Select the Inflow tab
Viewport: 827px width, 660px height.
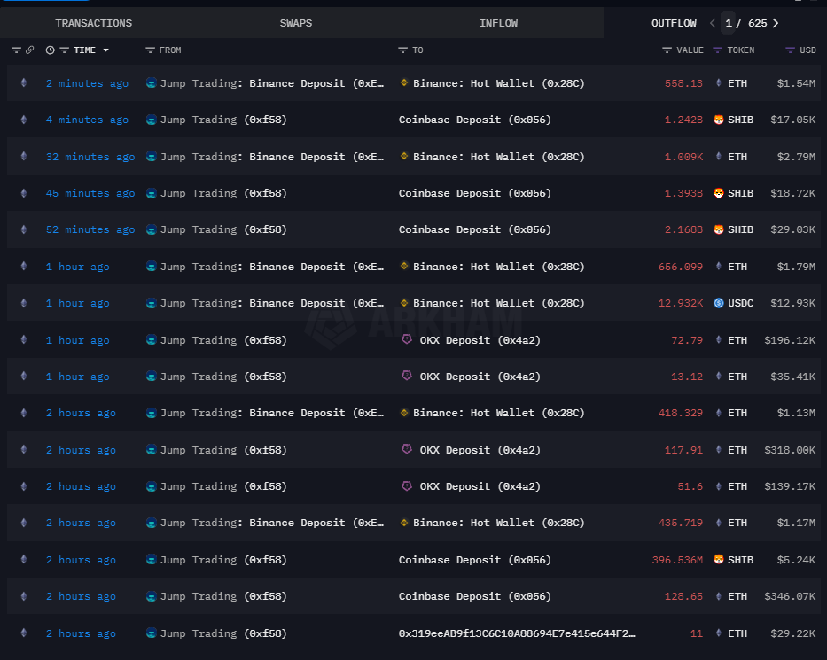498,23
